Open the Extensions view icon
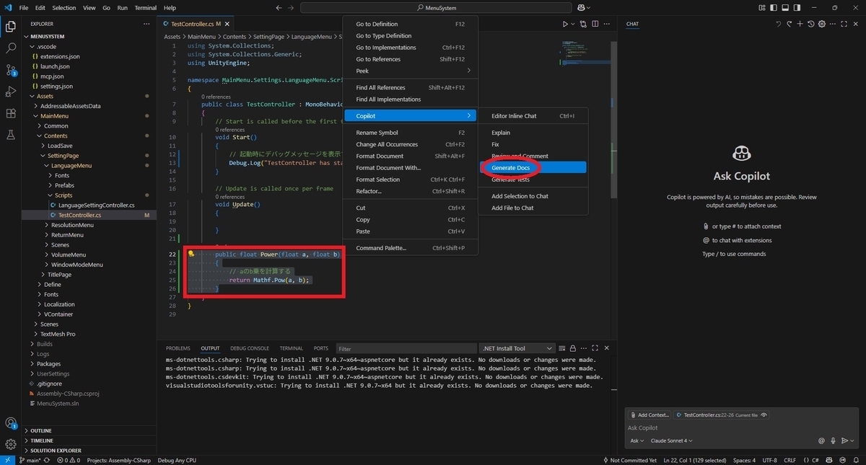This screenshot has width=866, height=465. (x=11, y=113)
